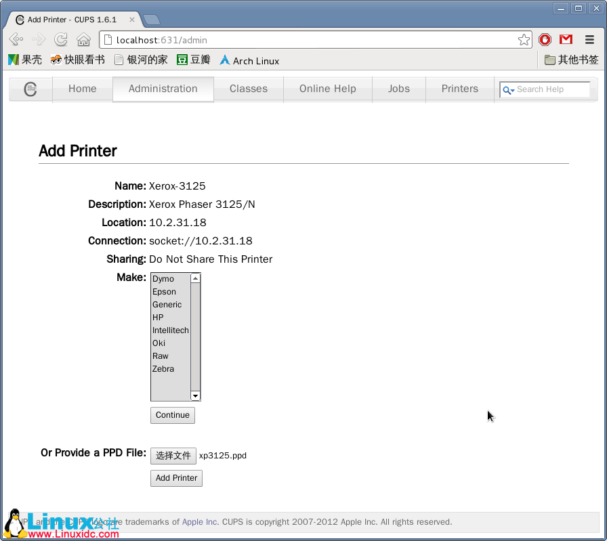Click the Add Printer button

pos(176,478)
